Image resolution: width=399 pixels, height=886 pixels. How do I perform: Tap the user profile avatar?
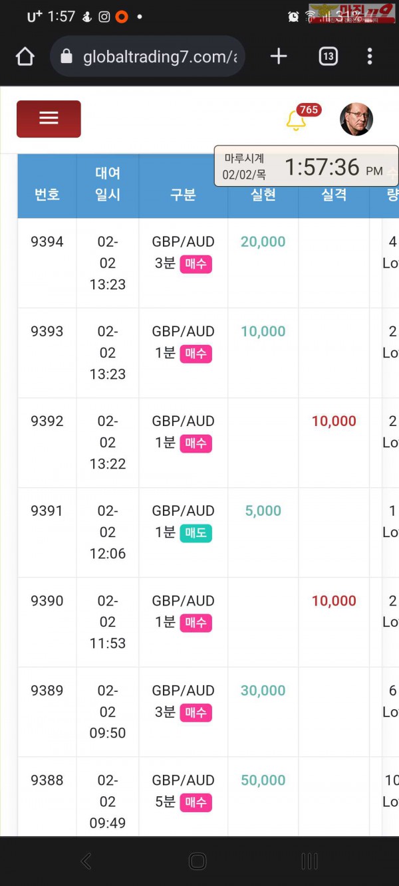(x=356, y=120)
